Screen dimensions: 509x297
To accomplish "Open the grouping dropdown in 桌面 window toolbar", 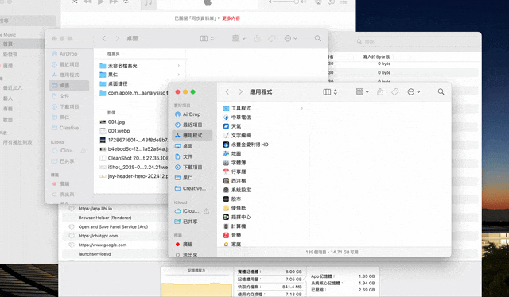I will pyautogui.click(x=239, y=39).
